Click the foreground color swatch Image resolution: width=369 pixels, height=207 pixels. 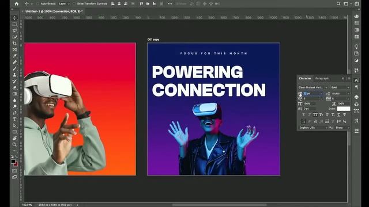point(13,162)
